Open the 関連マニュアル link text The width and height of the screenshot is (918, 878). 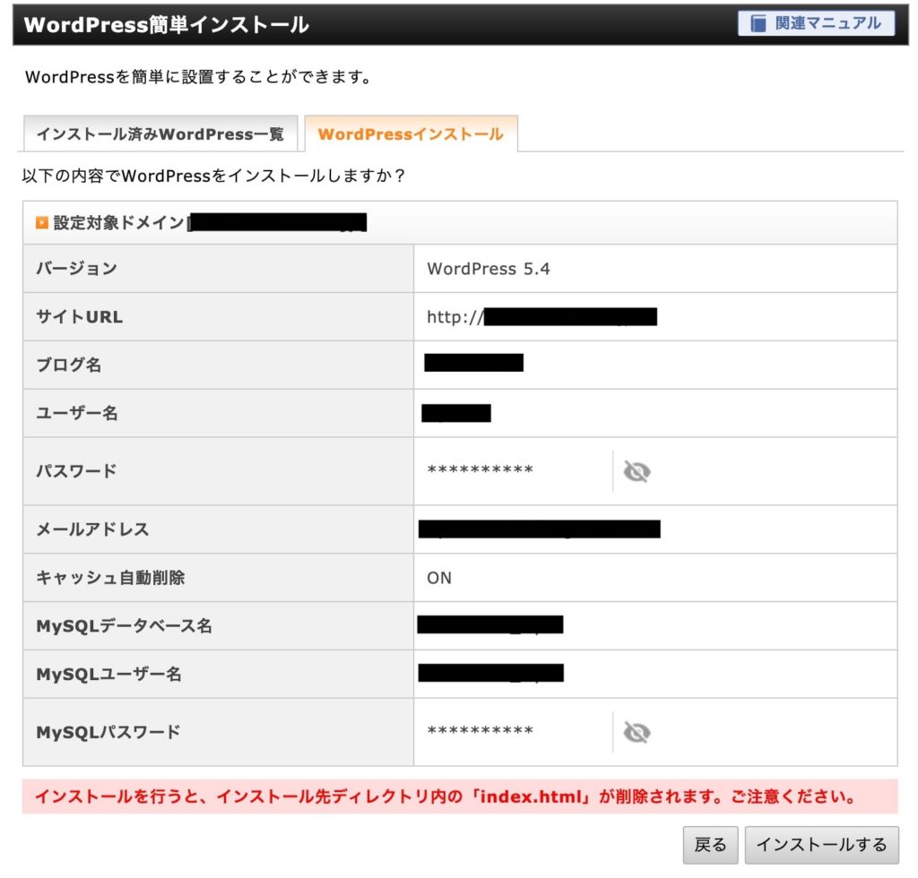[x=828, y=23]
